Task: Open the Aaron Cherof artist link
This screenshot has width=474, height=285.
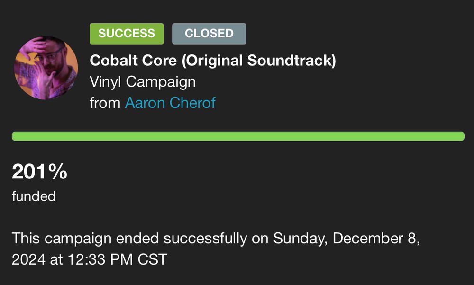Action: pos(170,103)
